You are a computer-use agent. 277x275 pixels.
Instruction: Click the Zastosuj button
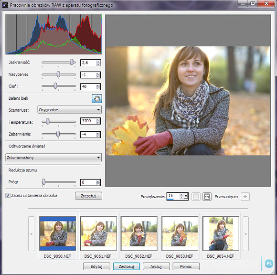(126, 266)
